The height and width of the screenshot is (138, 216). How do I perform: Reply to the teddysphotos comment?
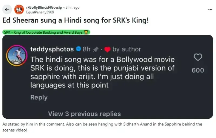coord(39,97)
